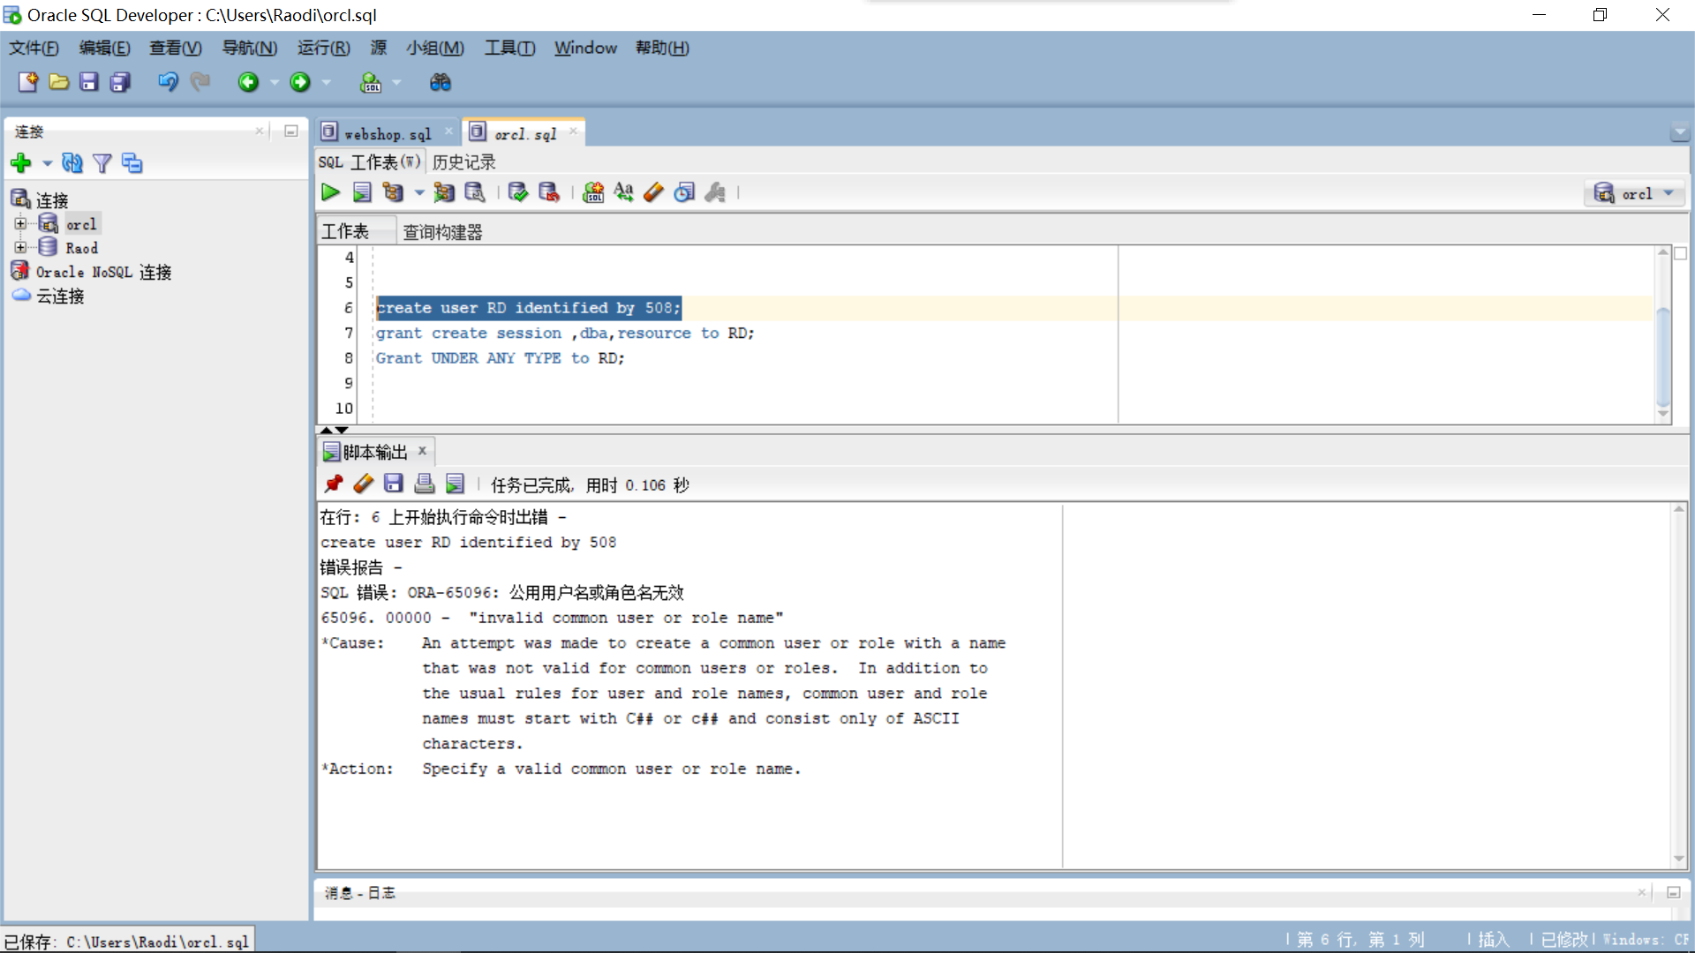Screen dimensions: 1695x953
Task: Add a new connection with green plus
Action: [21, 163]
